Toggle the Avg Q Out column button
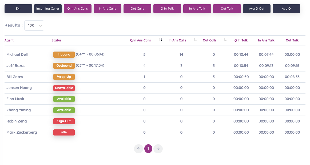The width and height of the screenshot is (310, 165). pyautogui.click(x=256, y=9)
